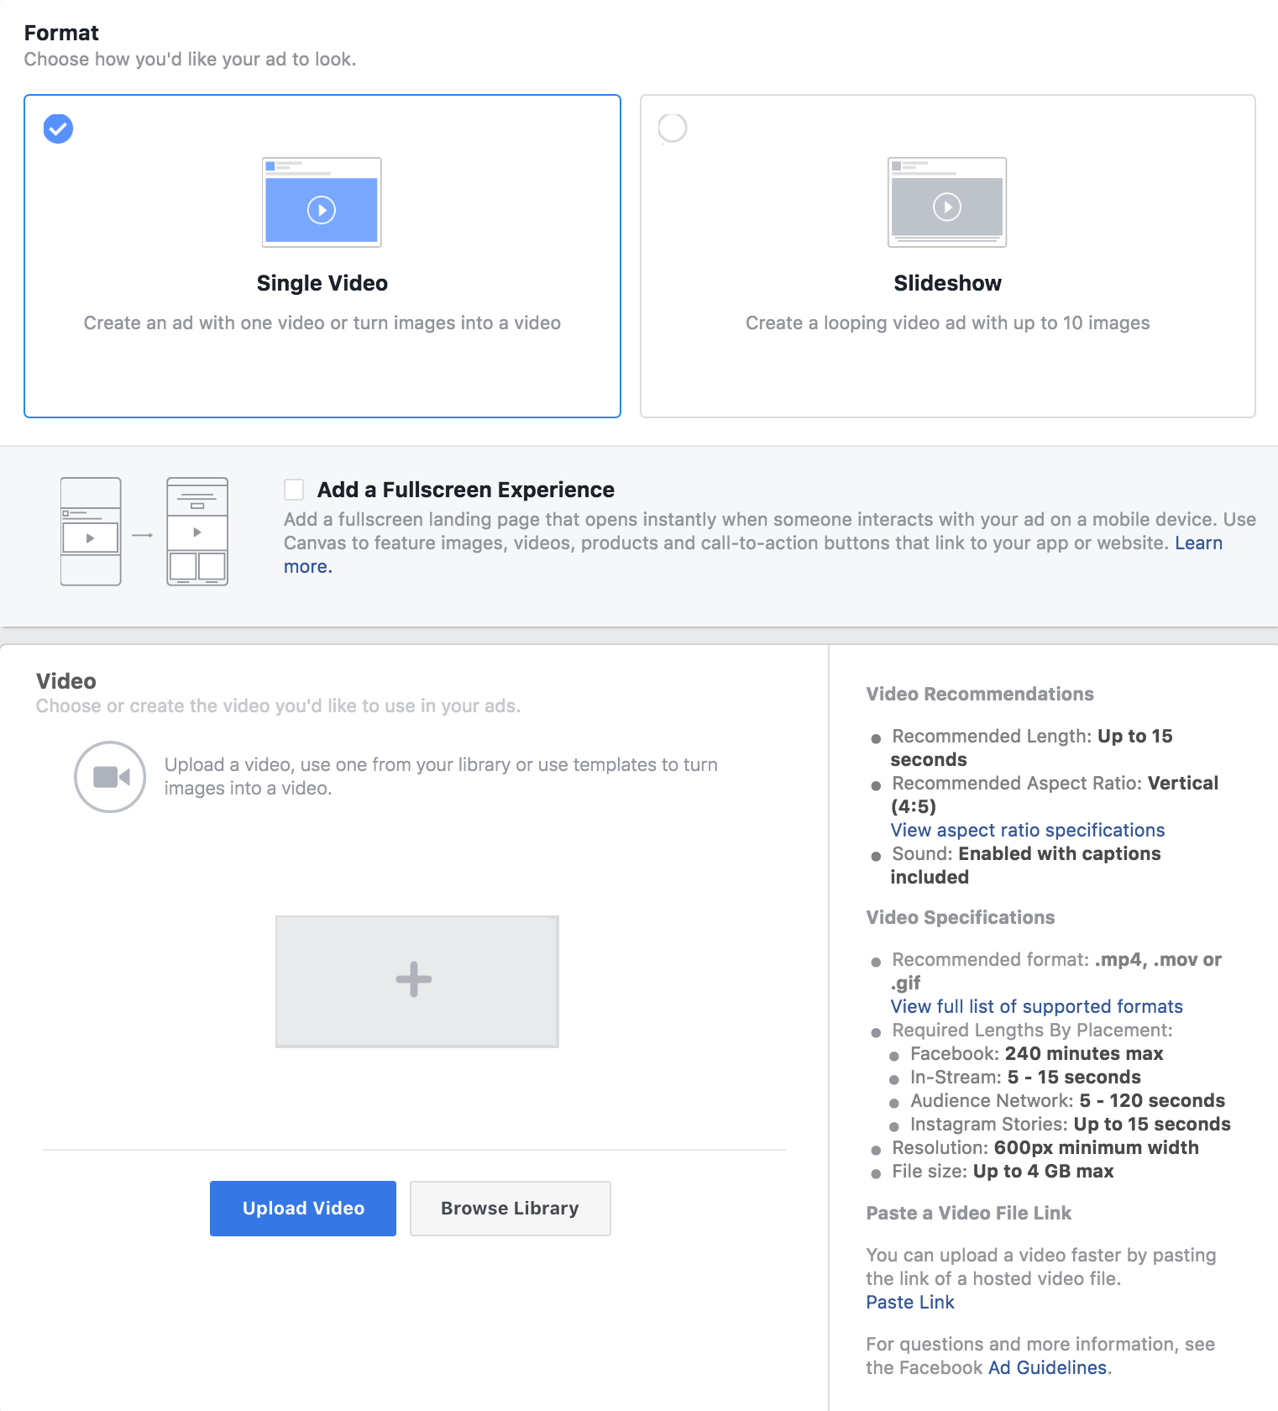The width and height of the screenshot is (1278, 1411).
Task: Choose the Single Video title text
Action: click(322, 284)
